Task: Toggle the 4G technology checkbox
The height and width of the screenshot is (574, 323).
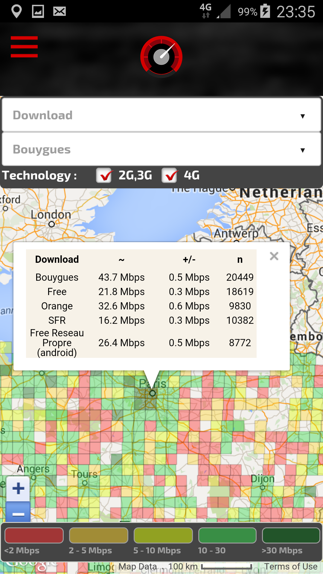Action: pyautogui.click(x=170, y=175)
